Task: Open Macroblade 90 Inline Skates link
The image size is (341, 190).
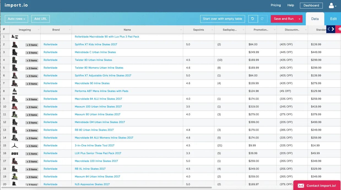Action: click(92, 83)
